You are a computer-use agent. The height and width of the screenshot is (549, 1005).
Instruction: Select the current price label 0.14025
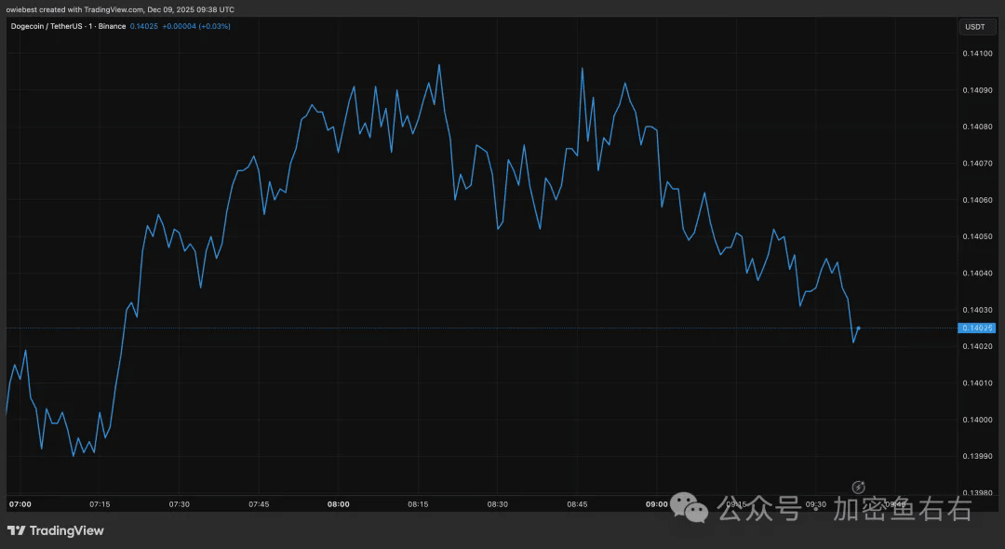(977, 328)
